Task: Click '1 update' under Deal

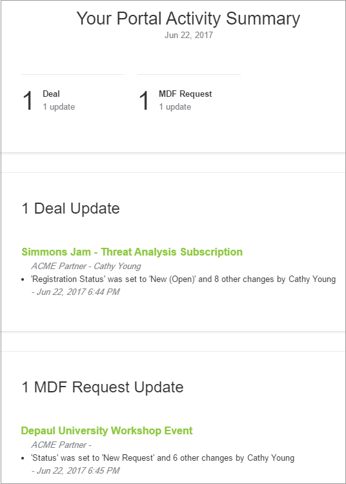Action: 59,106
